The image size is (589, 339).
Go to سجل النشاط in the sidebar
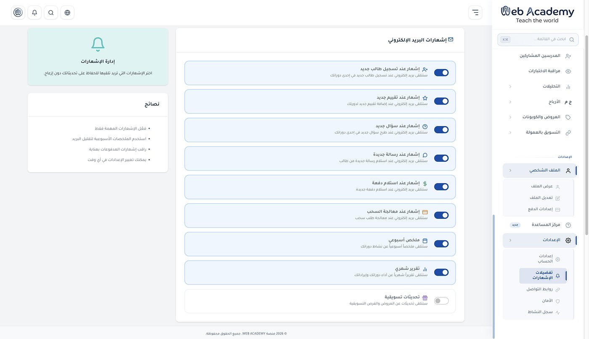point(543,312)
